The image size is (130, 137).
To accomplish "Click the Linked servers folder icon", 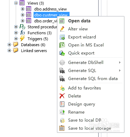I will tap(16, 50).
